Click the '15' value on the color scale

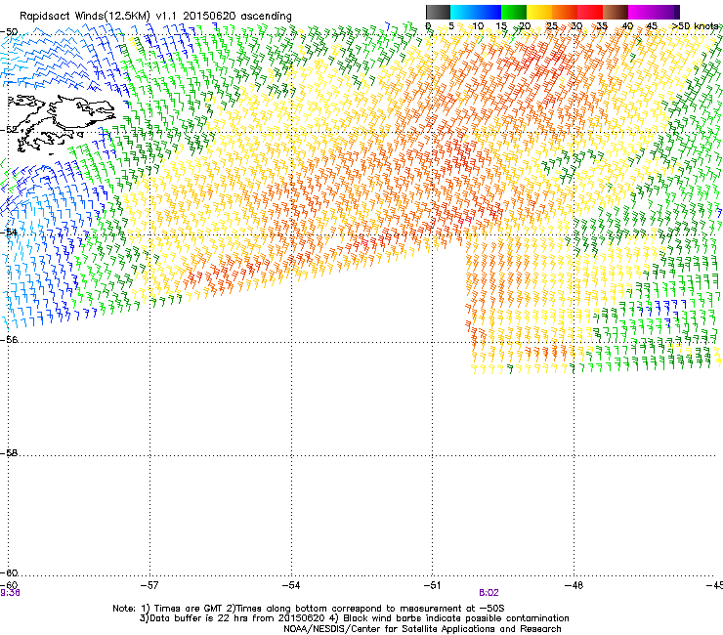501,25
